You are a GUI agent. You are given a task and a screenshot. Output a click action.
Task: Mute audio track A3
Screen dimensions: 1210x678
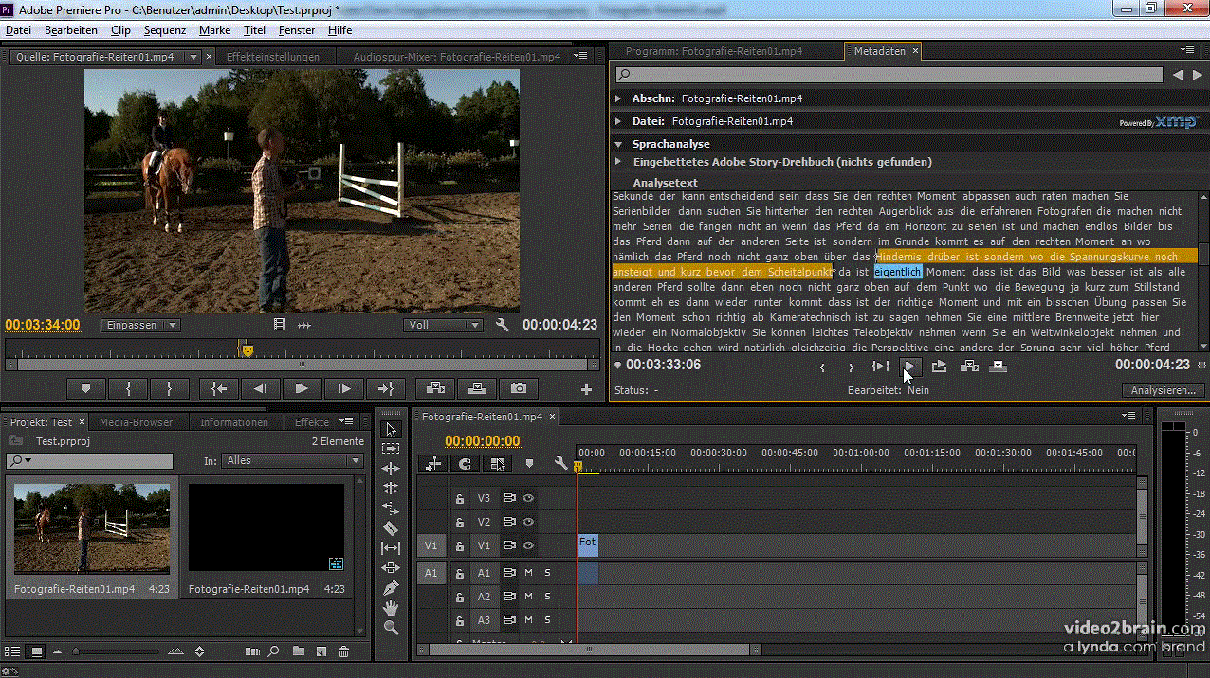pos(528,620)
